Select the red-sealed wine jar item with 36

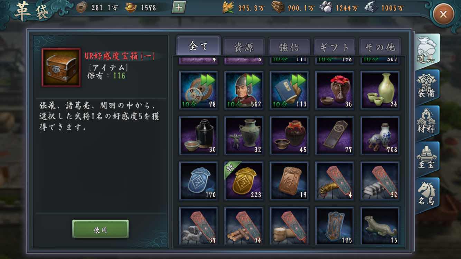(x=335, y=90)
